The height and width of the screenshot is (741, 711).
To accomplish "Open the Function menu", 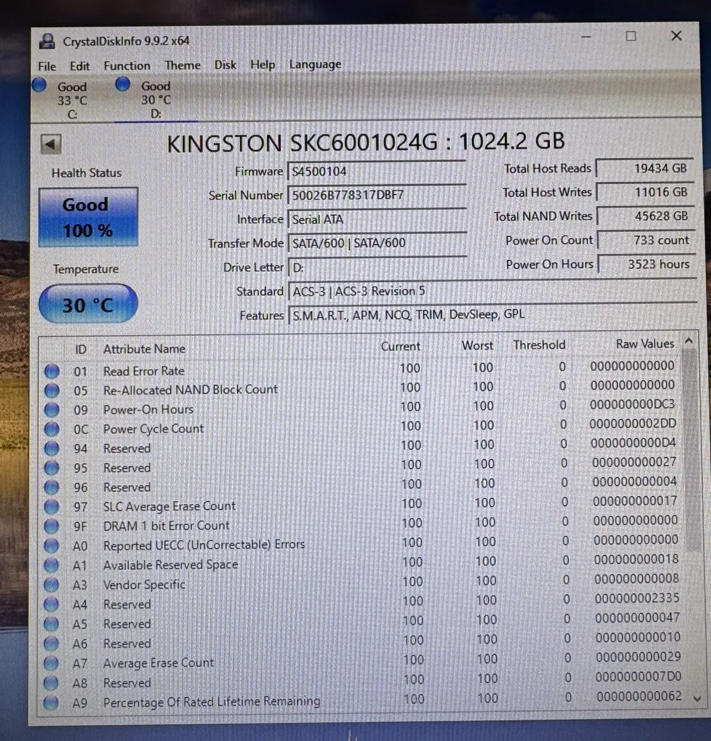I will pyautogui.click(x=127, y=65).
